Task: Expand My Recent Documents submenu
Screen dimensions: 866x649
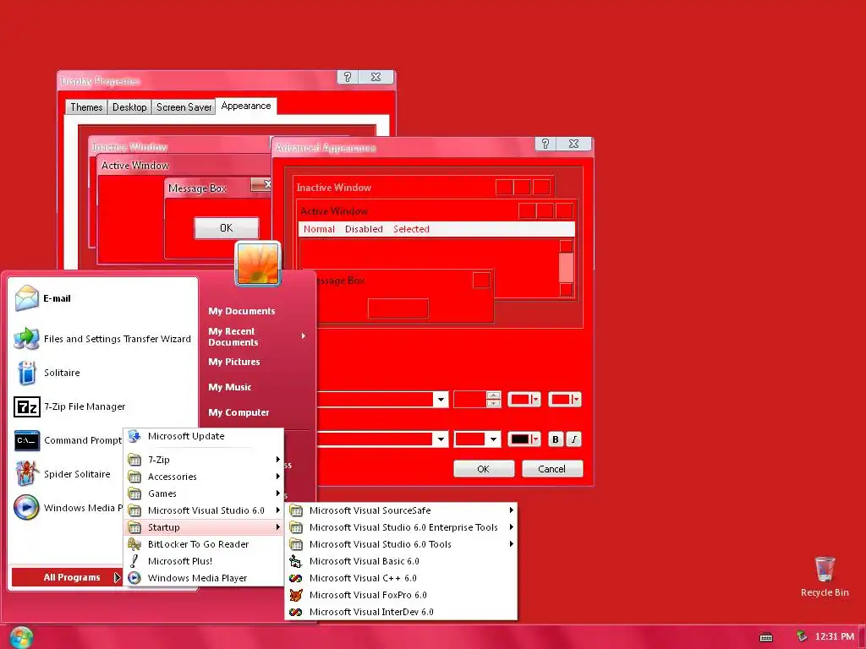Action: (304, 336)
